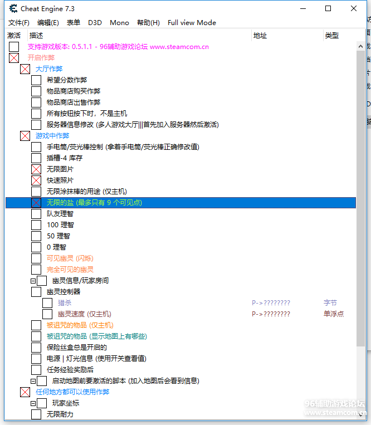Check the 幽灵控制器 checkbox
371x425 pixels.
point(36,292)
